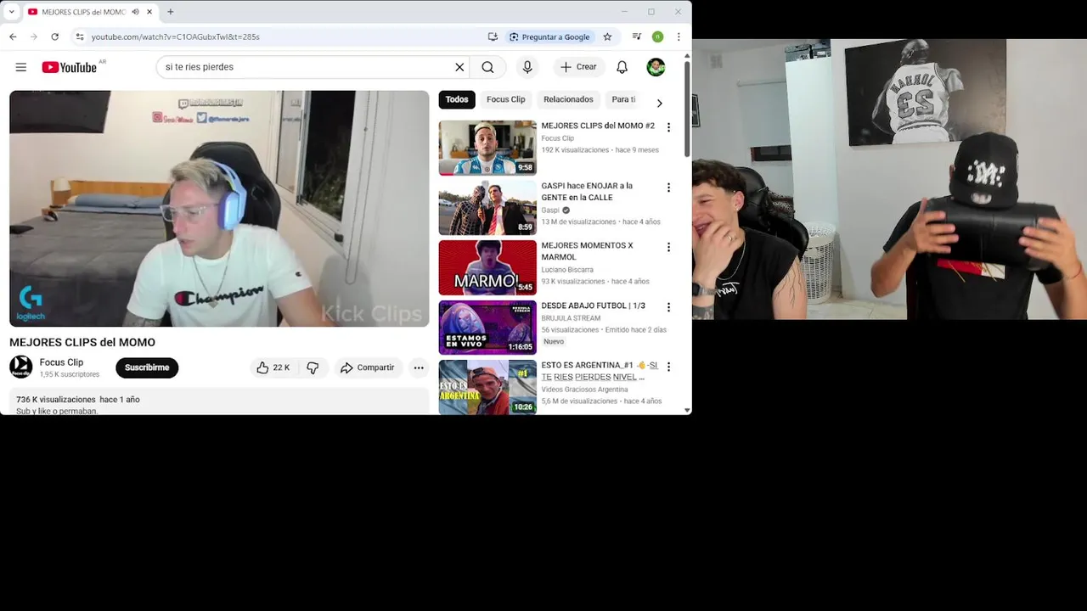Click title DESDE ABAJO FUTBOL | 1/3
Image resolution: width=1087 pixels, height=611 pixels.
click(594, 305)
